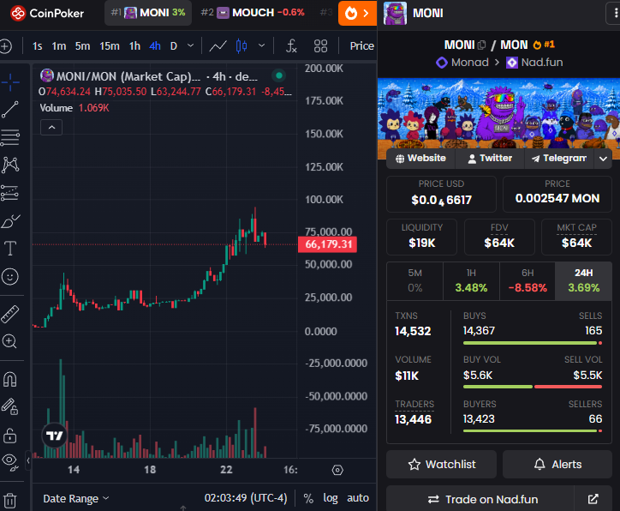The width and height of the screenshot is (620, 511).
Task: Open the CoinPoker logo link
Action: 47,13
